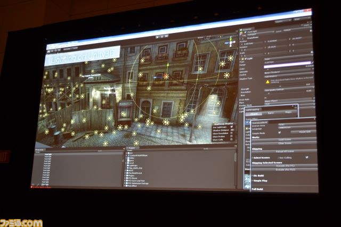
Task: Toggle Use Lightmaps checkbox in Lightmap Display
Action: [232, 127]
